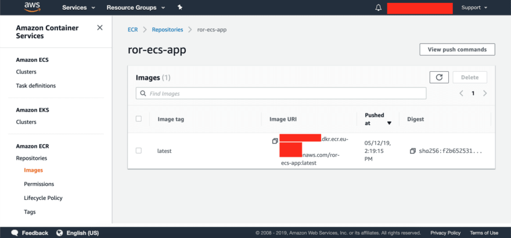
Task: Click the AWS logo home icon
Action: point(34,7)
